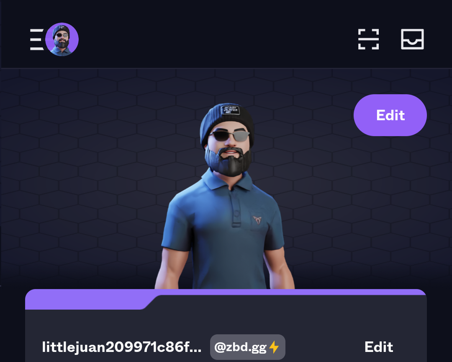The height and width of the screenshot is (362, 452).
Task: Select the littlejuan209971c86f username text
Action: pyautogui.click(x=122, y=347)
